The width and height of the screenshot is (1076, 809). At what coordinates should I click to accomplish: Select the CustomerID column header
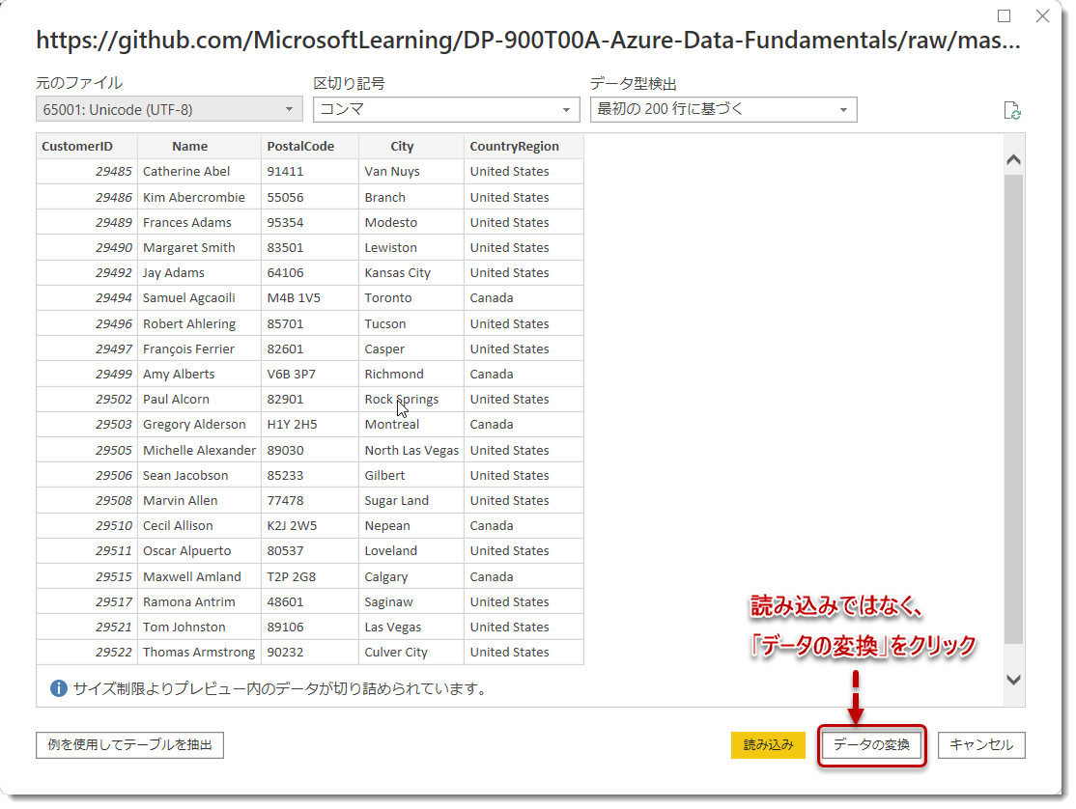[87, 146]
